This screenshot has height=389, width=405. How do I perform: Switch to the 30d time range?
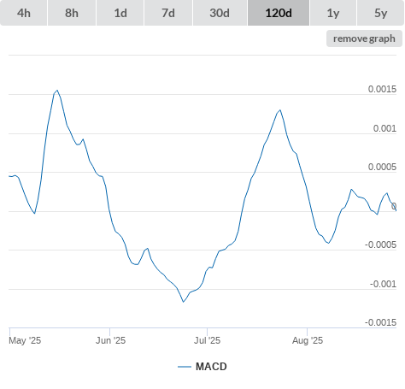coord(220,13)
